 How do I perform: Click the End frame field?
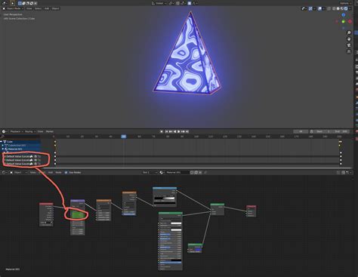(341, 131)
